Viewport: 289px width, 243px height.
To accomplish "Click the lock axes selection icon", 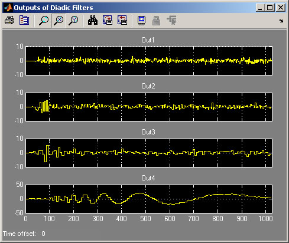I will [156, 21].
